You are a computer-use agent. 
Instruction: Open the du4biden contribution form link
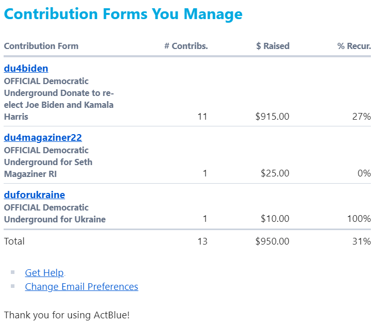[x=26, y=69]
